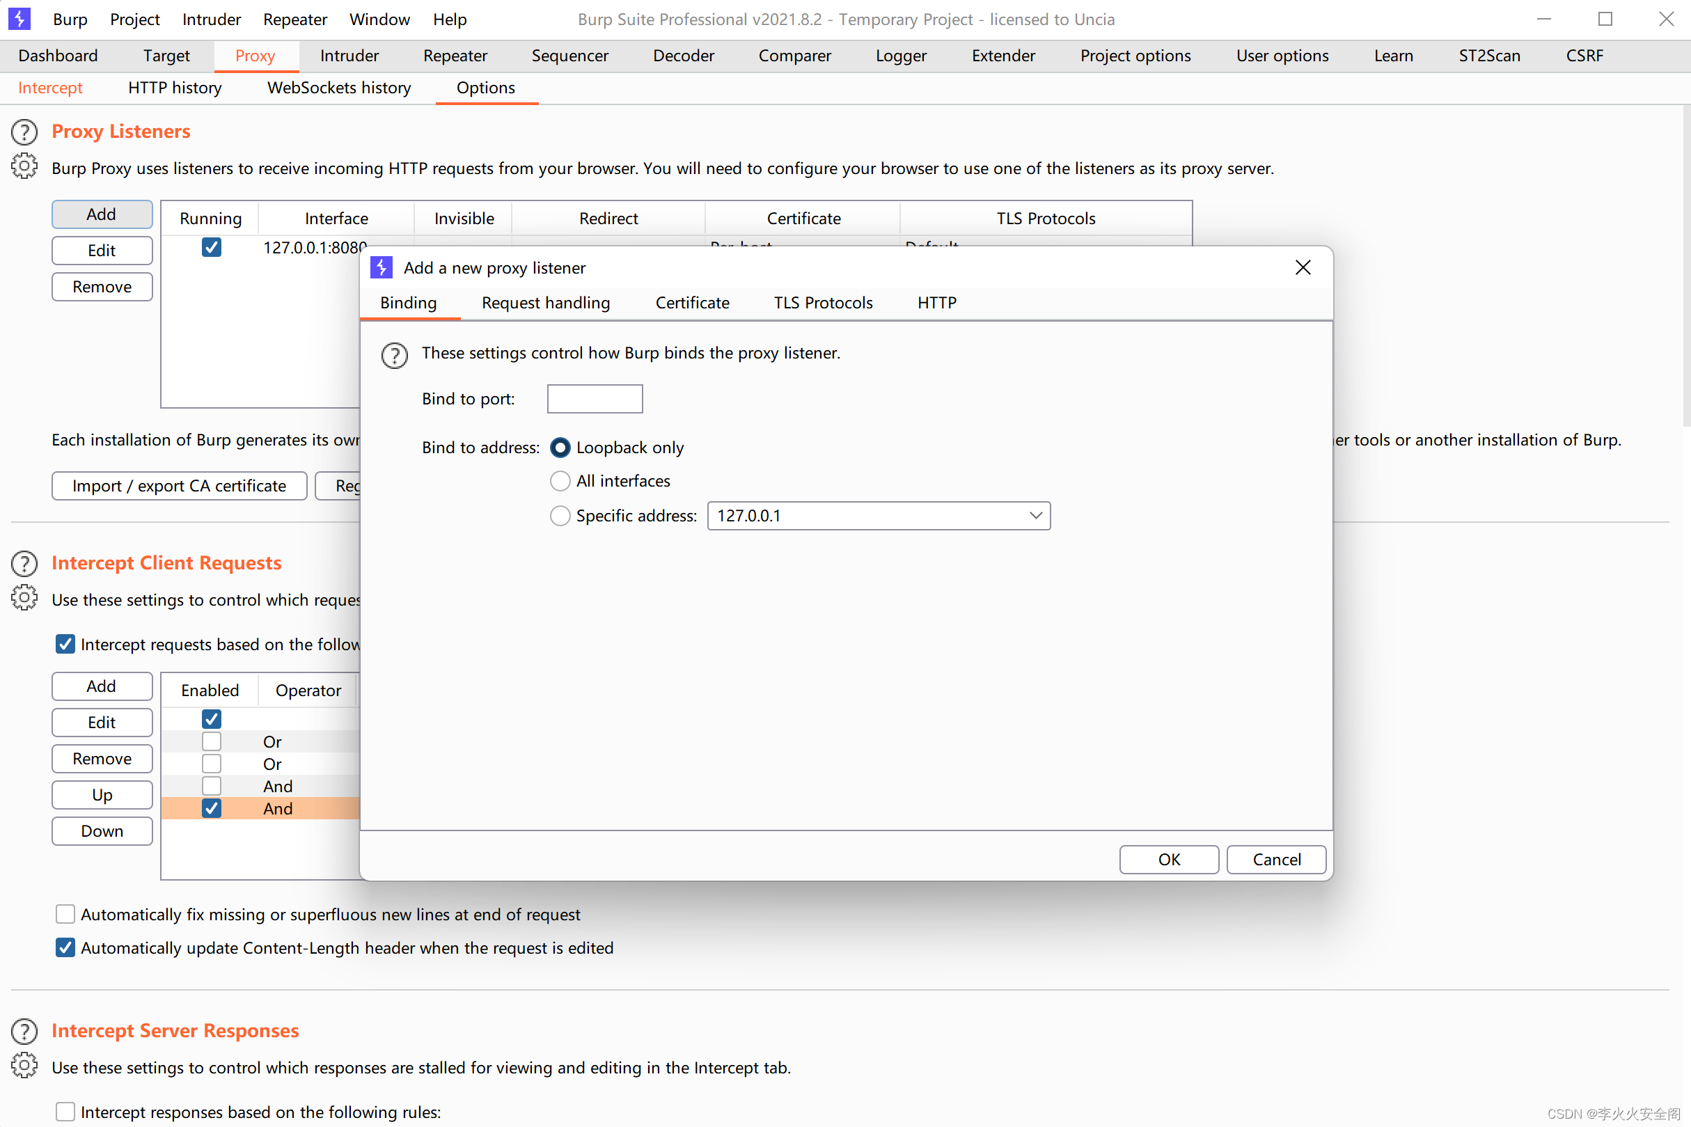Select the Binding tab

408,303
